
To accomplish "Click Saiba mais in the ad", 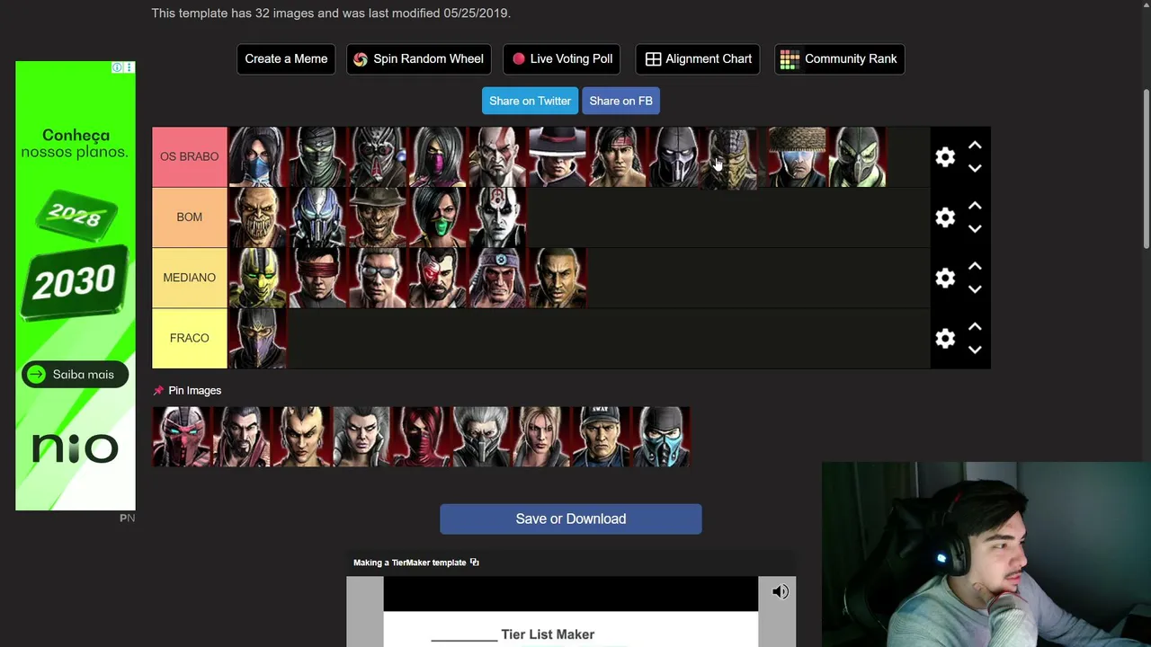I will click(75, 375).
